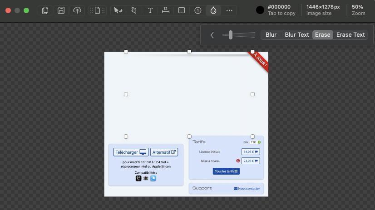Select the rectangle shape tool

click(x=182, y=10)
